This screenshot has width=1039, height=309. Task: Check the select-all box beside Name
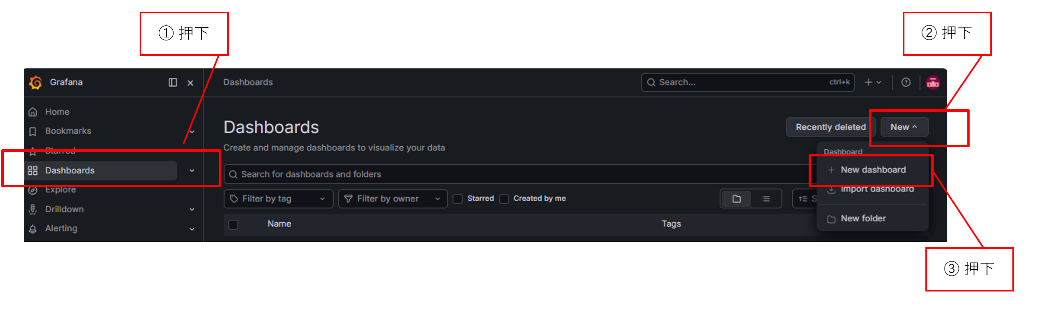(233, 225)
